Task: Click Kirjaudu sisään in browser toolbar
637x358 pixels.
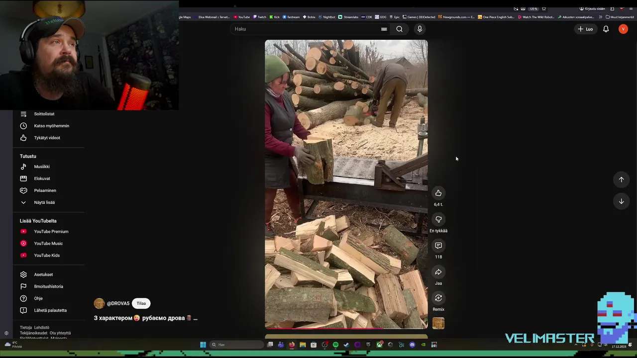Action: pos(592,8)
